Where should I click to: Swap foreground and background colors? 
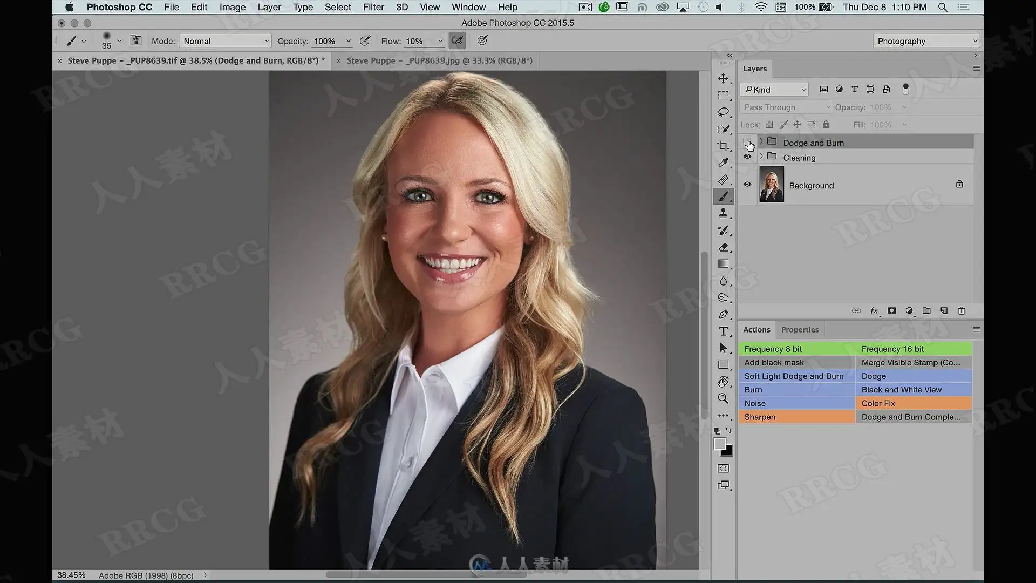pyautogui.click(x=729, y=431)
